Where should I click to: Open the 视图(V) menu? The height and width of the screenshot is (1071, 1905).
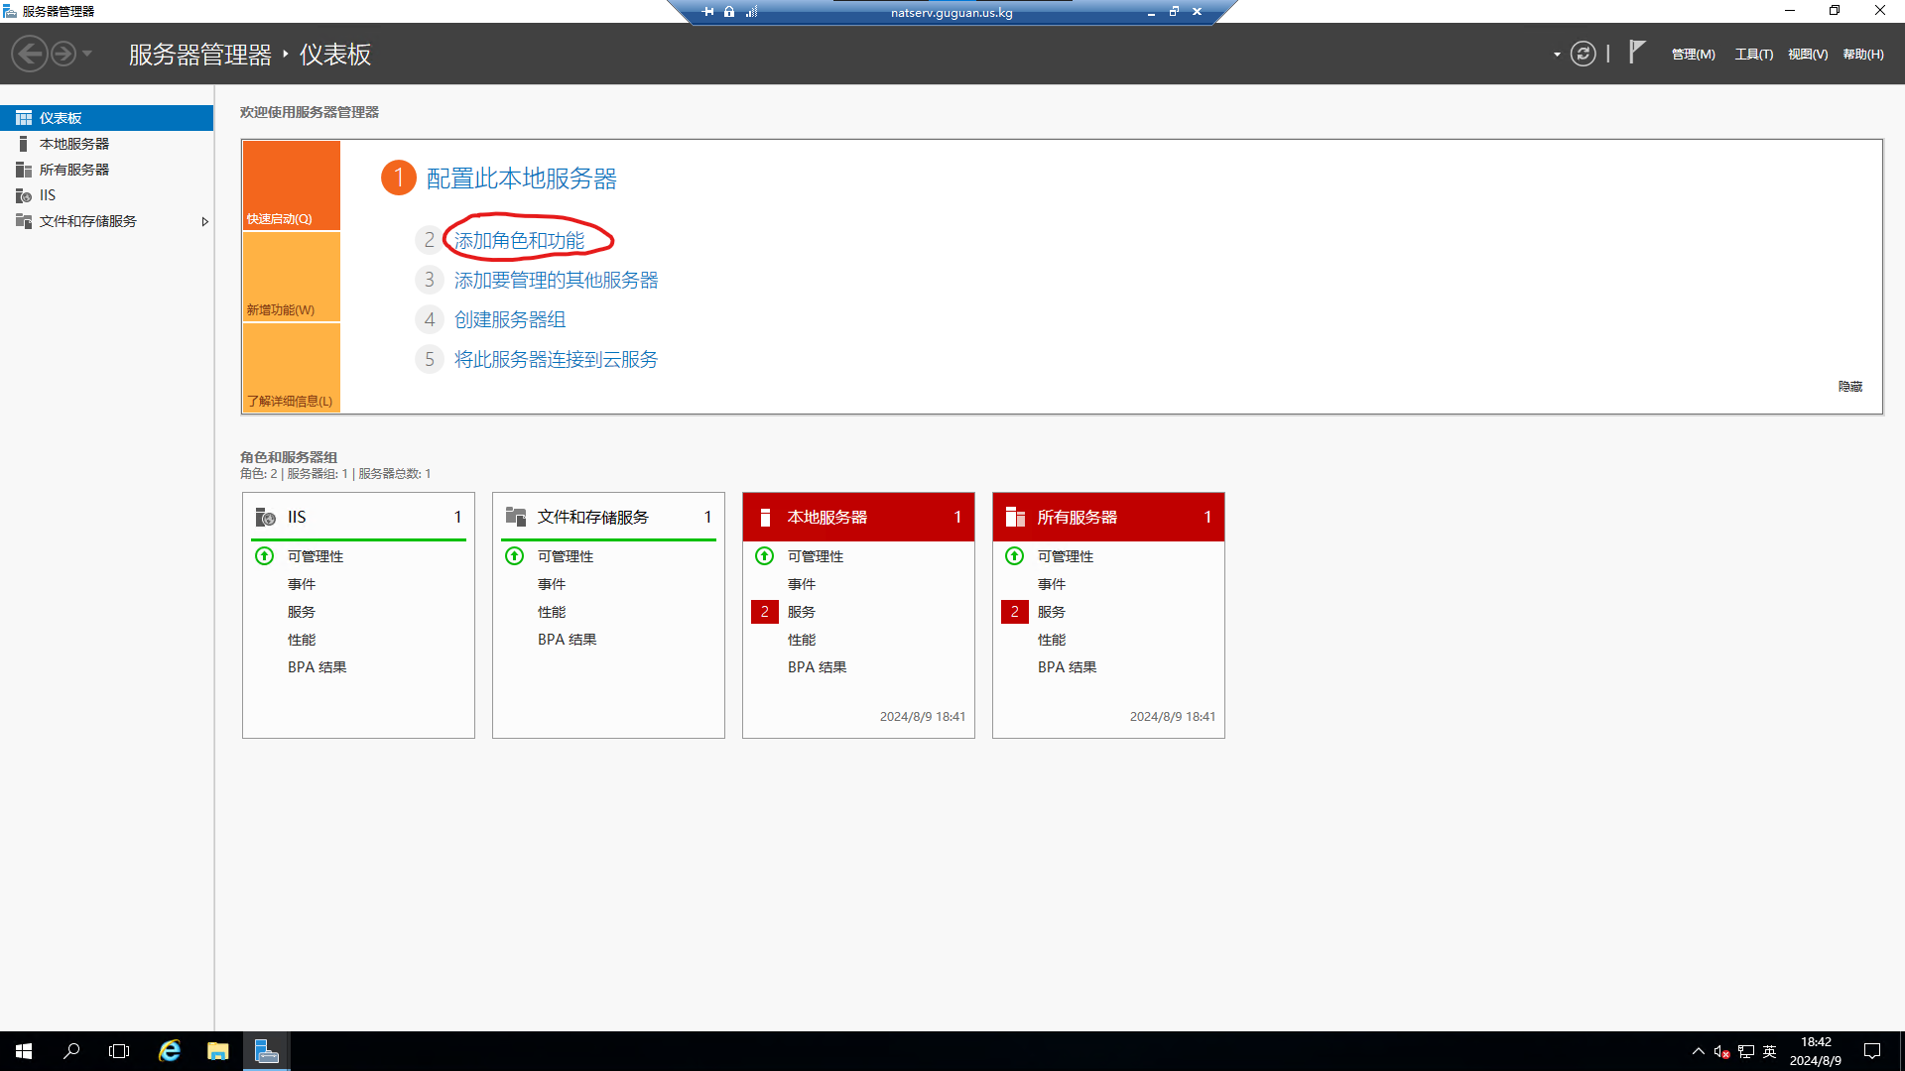(x=1808, y=55)
